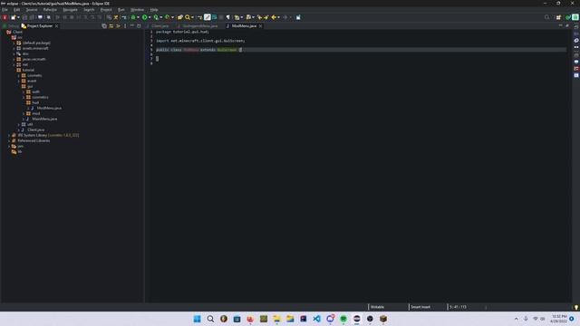Open the Window menu
The width and height of the screenshot is (580, 326).
(137, 10)
